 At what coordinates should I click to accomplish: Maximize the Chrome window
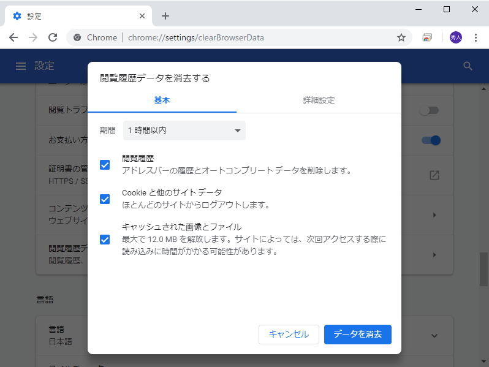click(447, 10)
